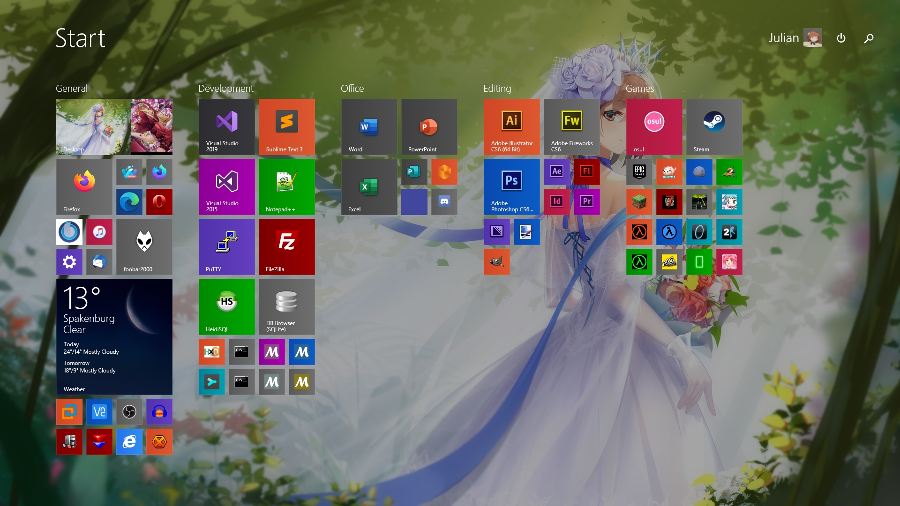900x506 pixels.
Task: Open the Desktop wallpaper tile
Action: [114, 127]
